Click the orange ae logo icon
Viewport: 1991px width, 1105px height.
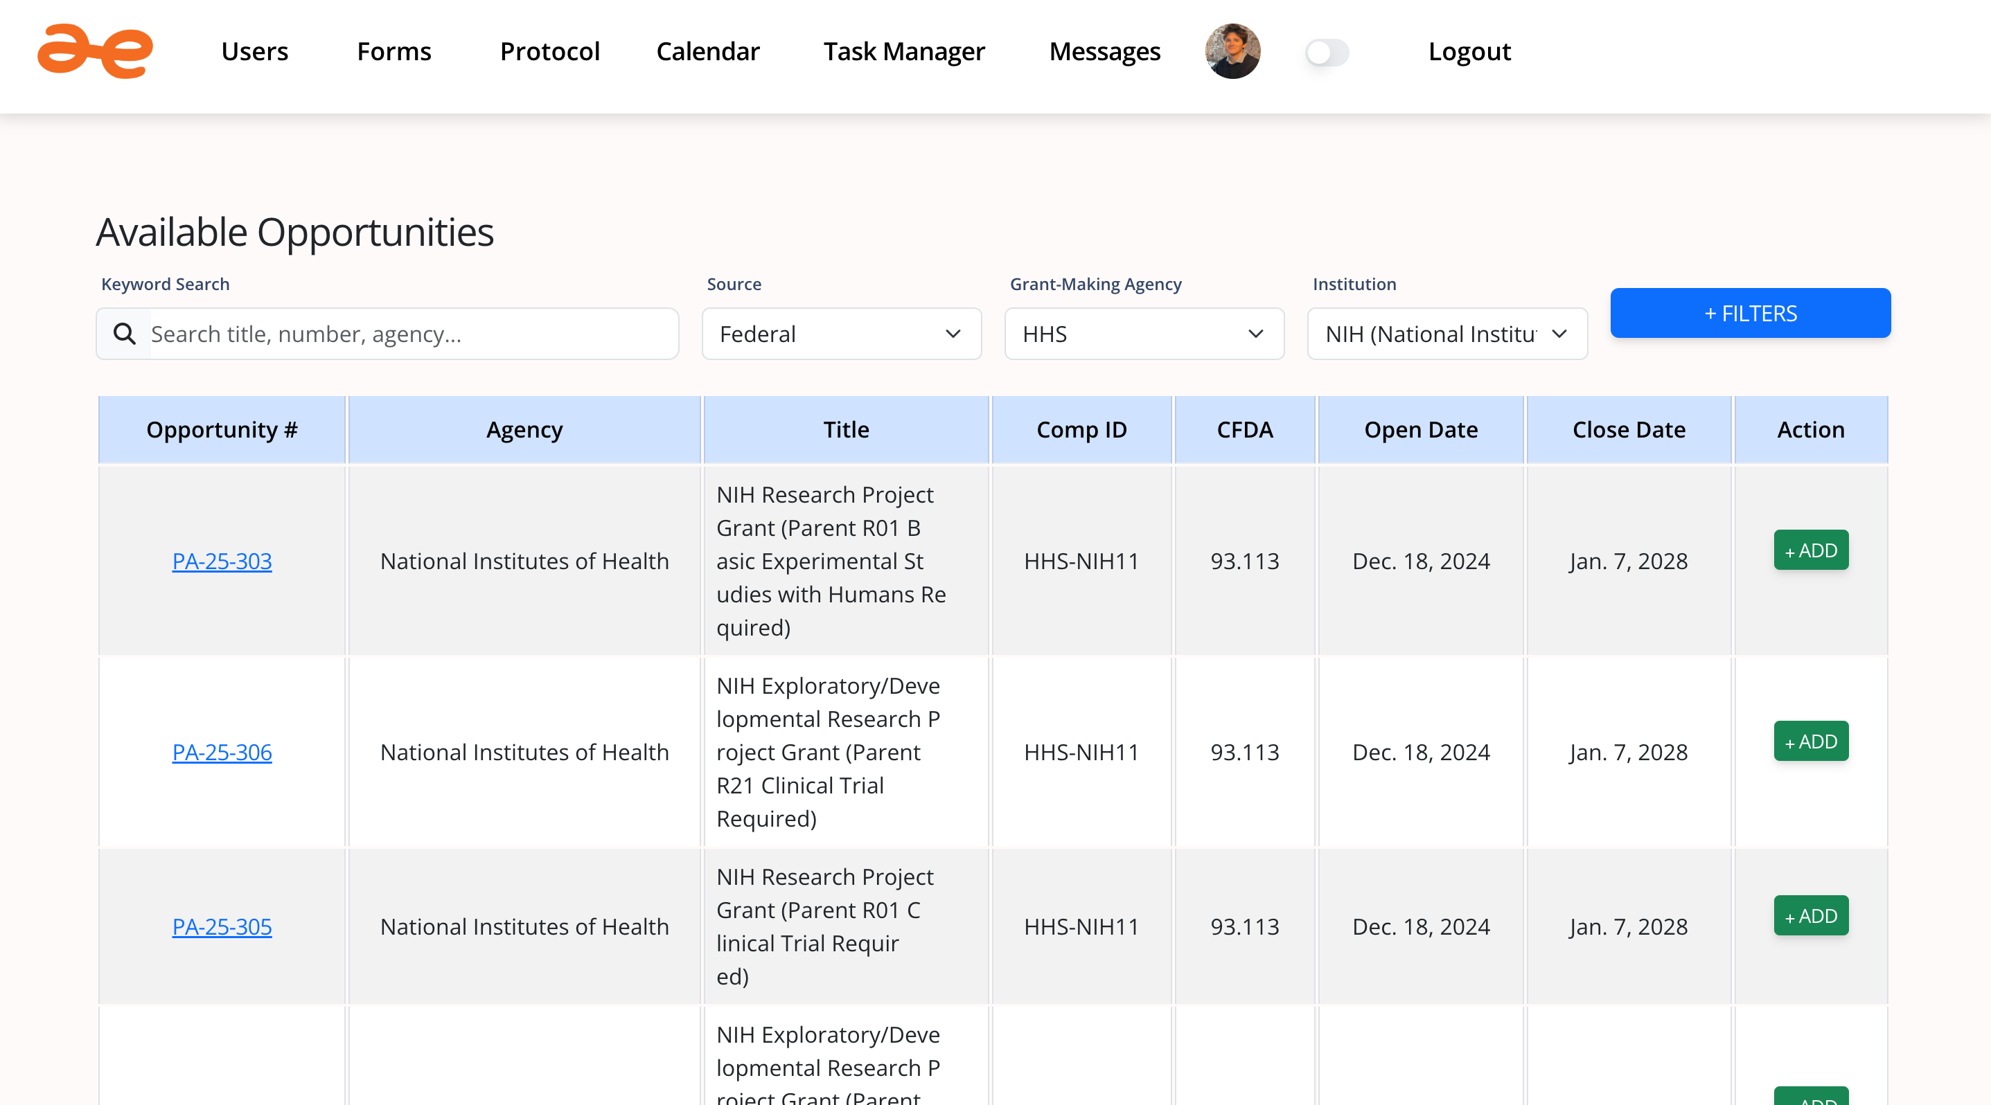click(x=95, y=52)
